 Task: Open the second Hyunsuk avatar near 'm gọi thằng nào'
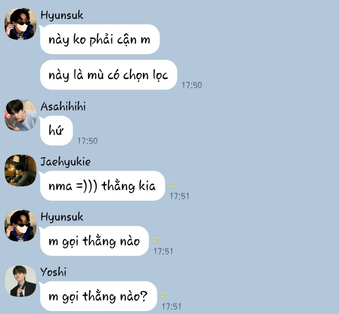tap(20, 226)
